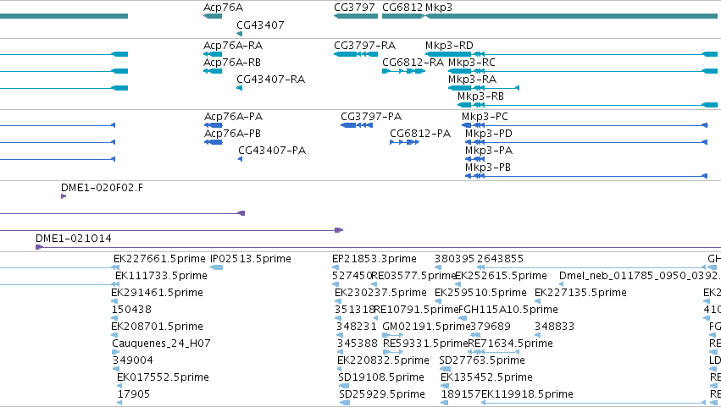Select protein CG43407-PA
The height and width of the screenshot is (407, 721).
[240, 159]
